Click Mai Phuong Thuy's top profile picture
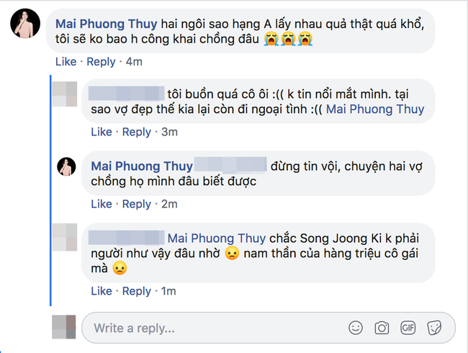 point(24,26)
